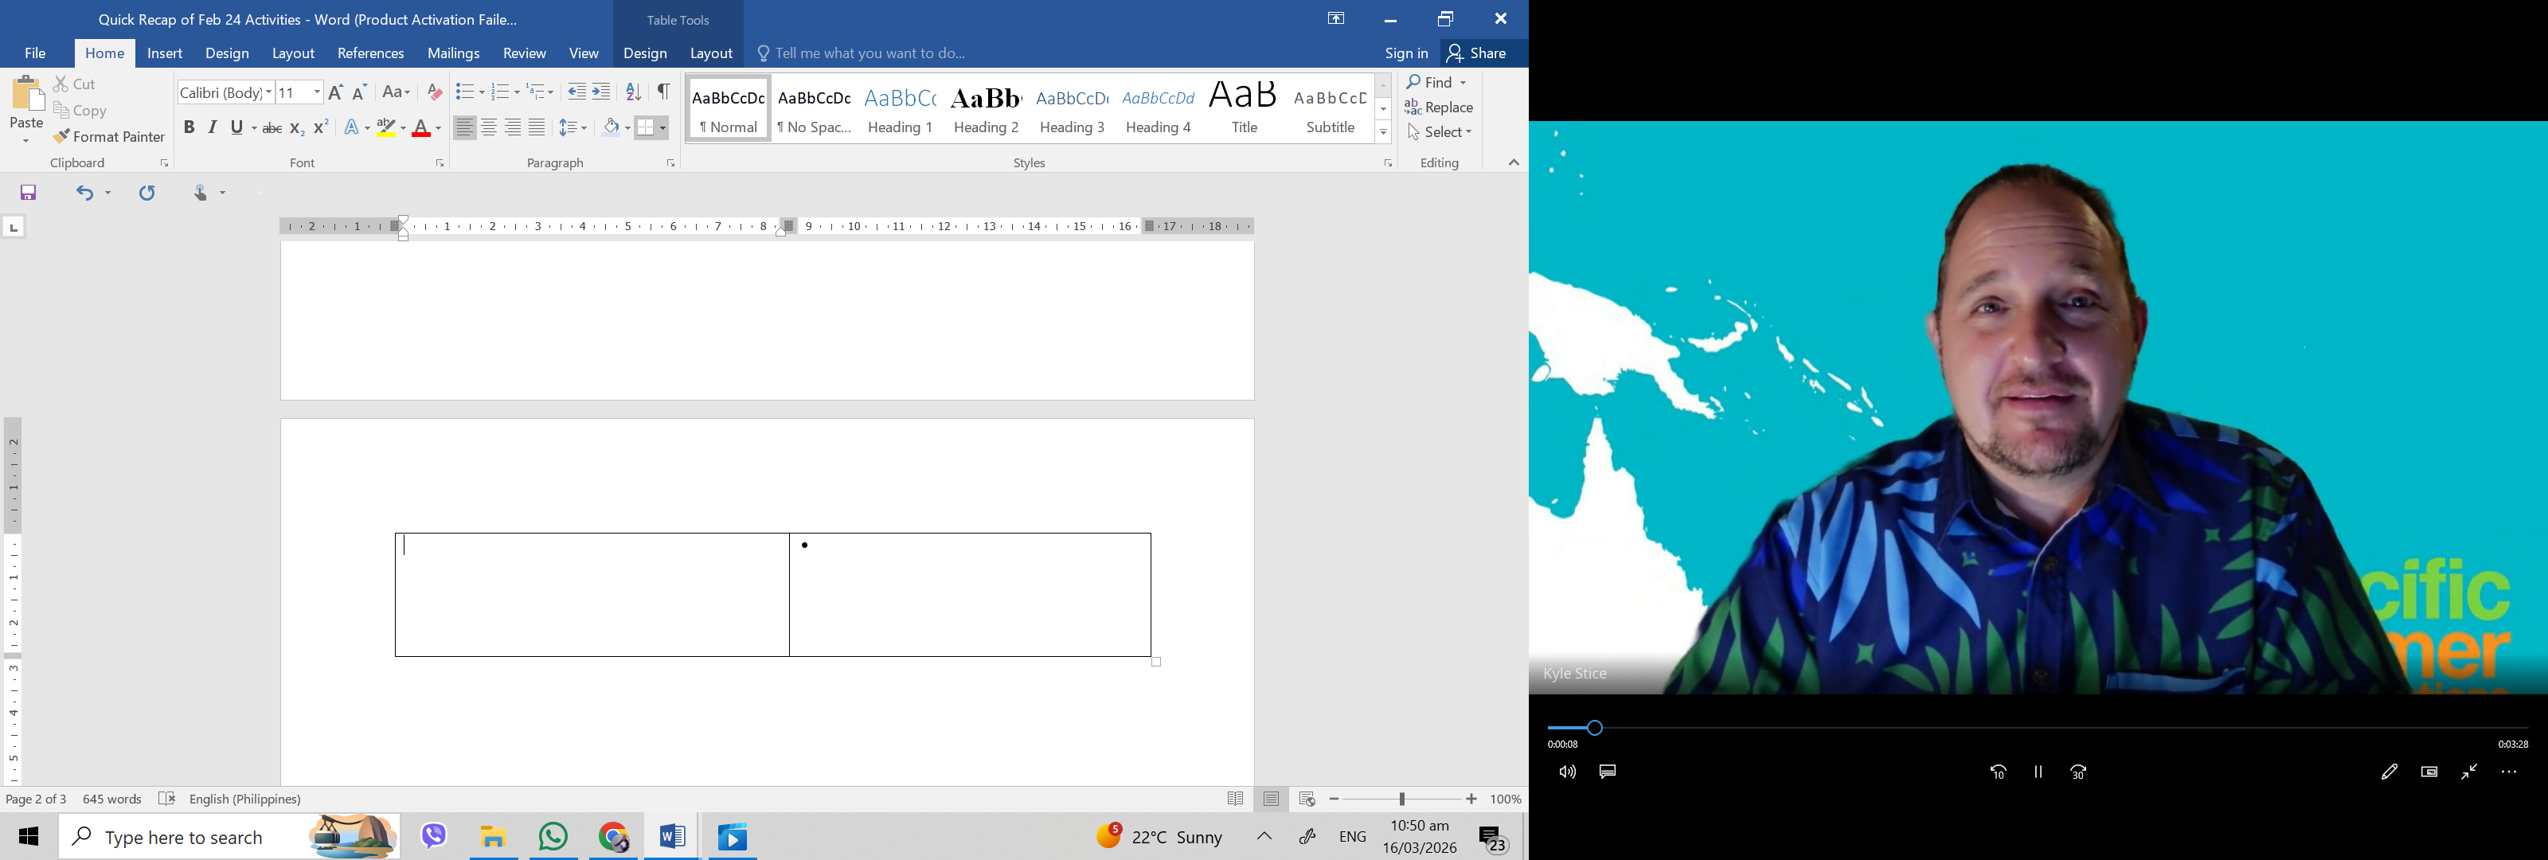This screenshot has height=860, width=2548.
Task: Cast video to another device
Action: point(2429,772)
